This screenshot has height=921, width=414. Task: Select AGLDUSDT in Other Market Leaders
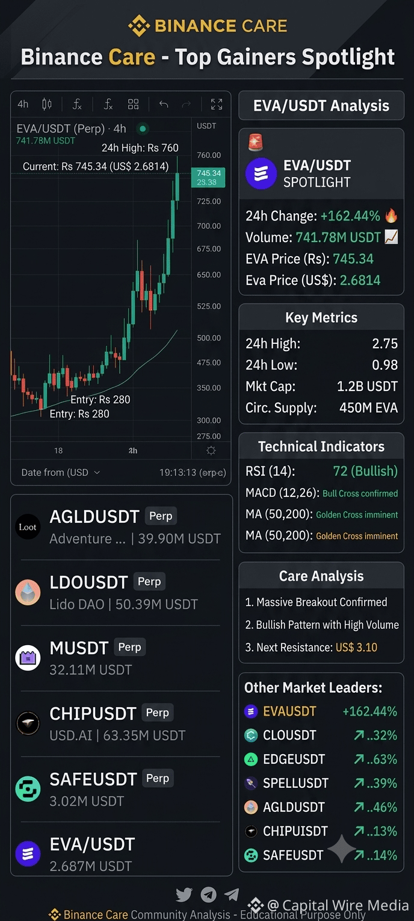[294, 807]
